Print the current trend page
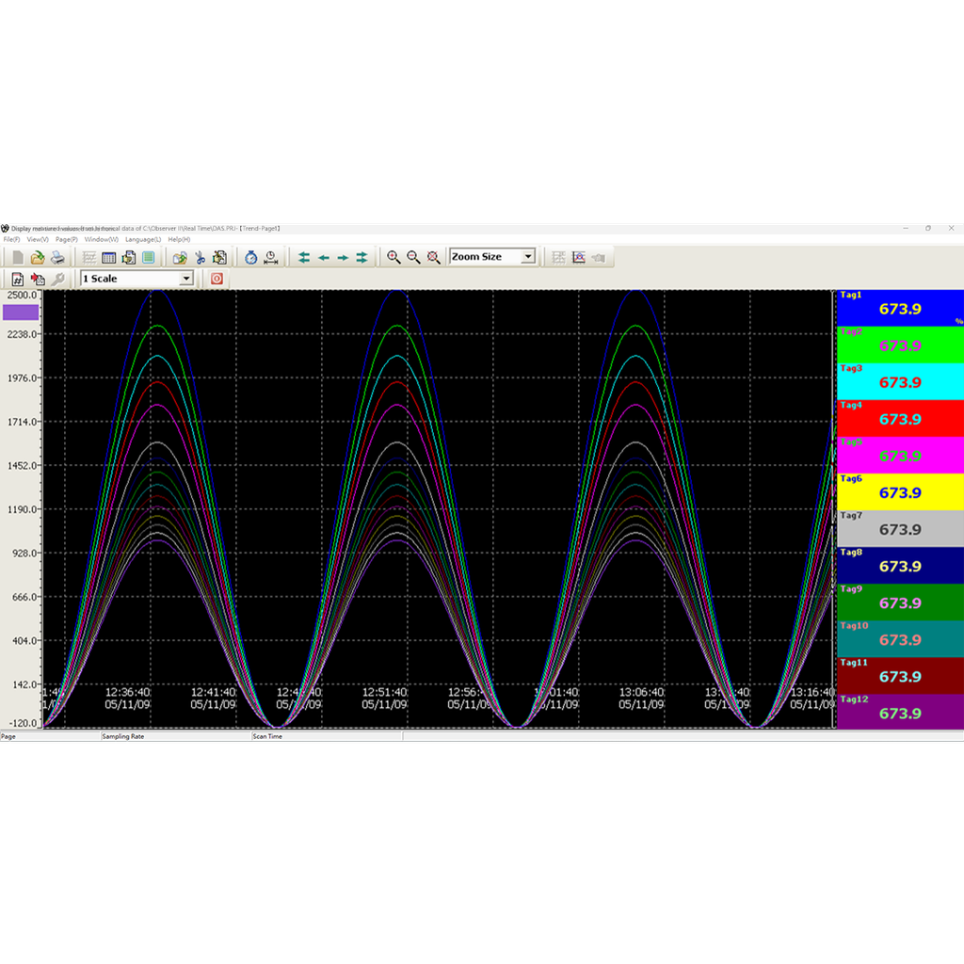 56,257
